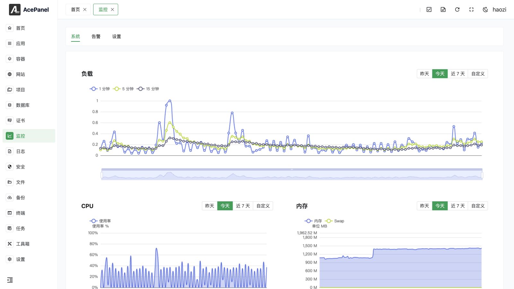Click the AcePanel logo icon
Viewport: 514px width, 289px height.
coord(14,10)
